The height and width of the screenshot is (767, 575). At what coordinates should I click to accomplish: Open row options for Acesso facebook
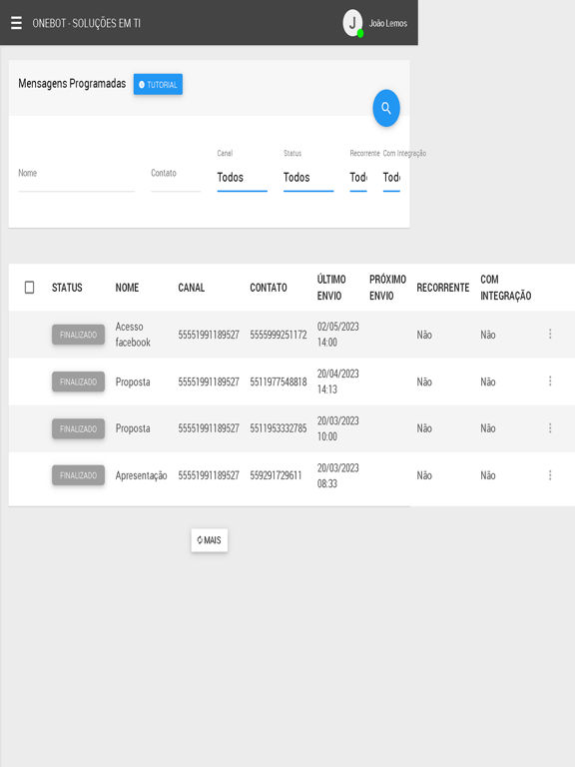[x=550, y=335]
